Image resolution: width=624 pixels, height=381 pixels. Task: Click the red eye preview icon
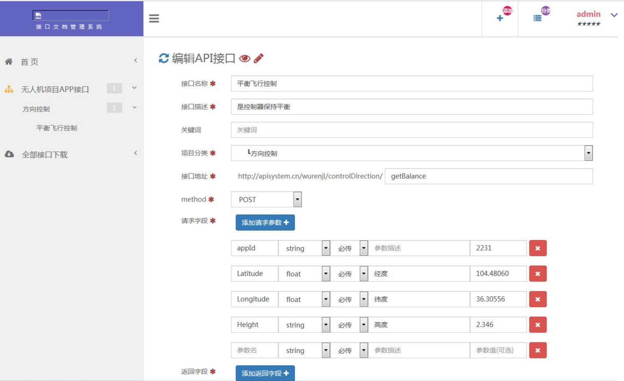click(244, 58)
